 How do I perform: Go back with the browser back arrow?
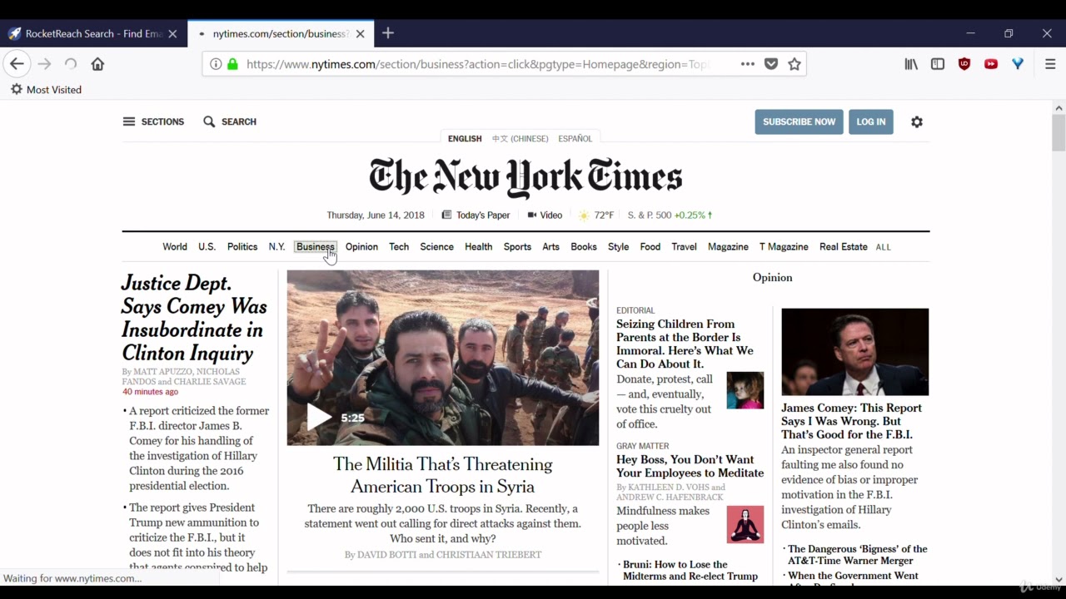(17, 64)
